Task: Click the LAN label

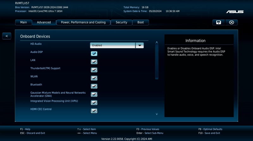Action: [x=33, y=60]
